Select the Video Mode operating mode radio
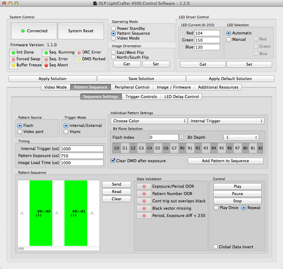Screen dimensions: 283x269 pos(113,38)
